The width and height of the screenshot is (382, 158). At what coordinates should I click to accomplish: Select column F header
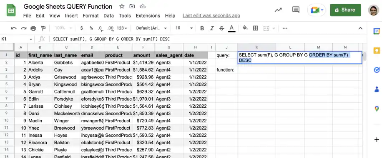tap(143, 47)
